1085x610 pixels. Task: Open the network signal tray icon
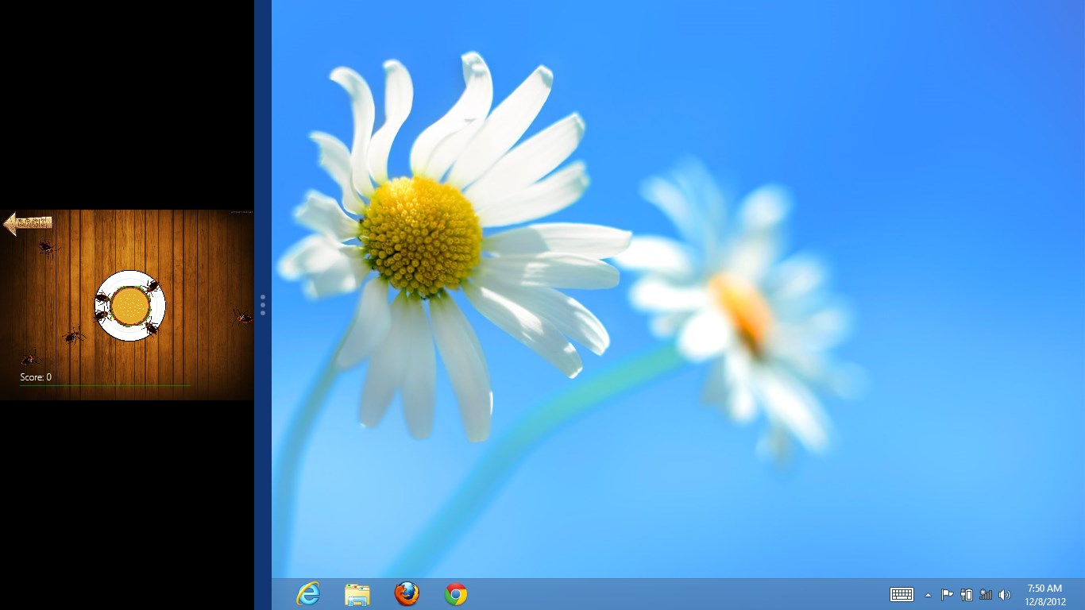(x=986, y=595)
